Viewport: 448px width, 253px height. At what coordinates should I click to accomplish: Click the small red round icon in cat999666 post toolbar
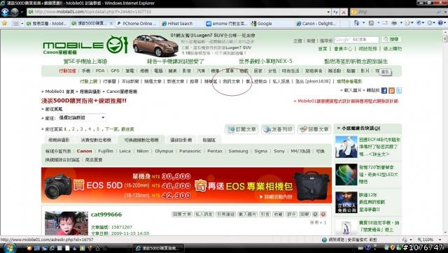323,214
